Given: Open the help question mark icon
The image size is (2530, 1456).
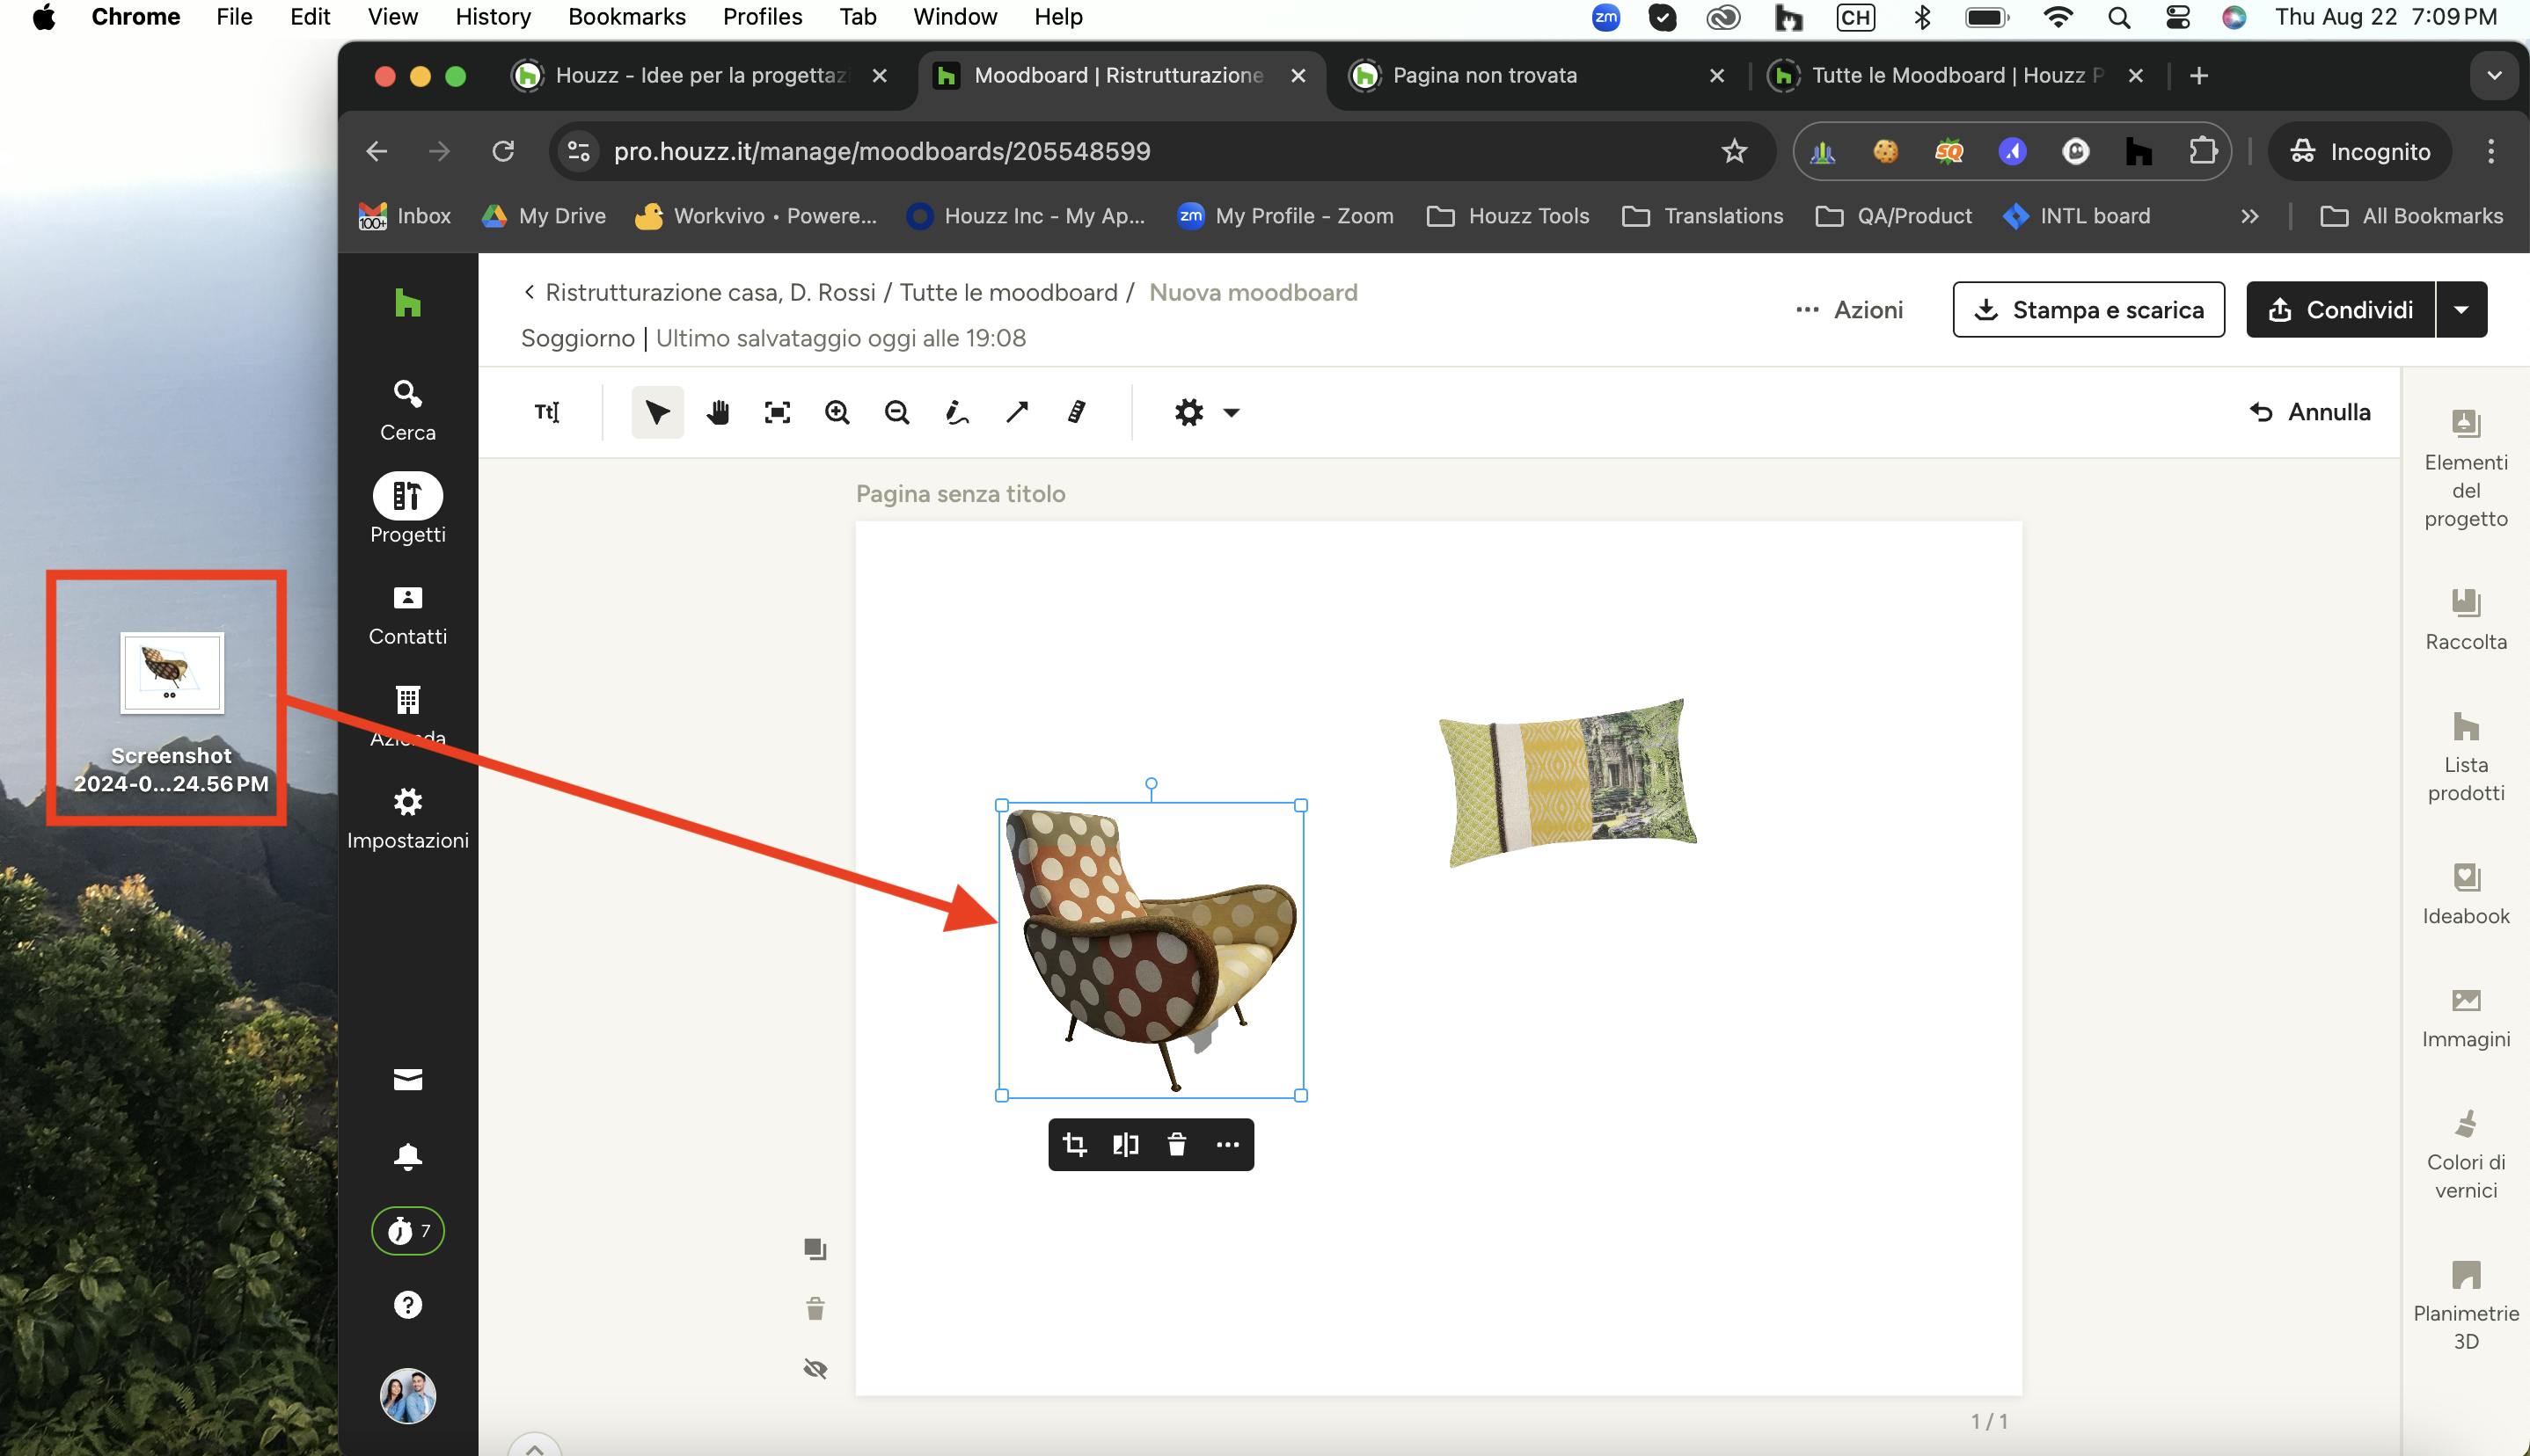Looking at the screenshot, I should tap(407, 1305).
